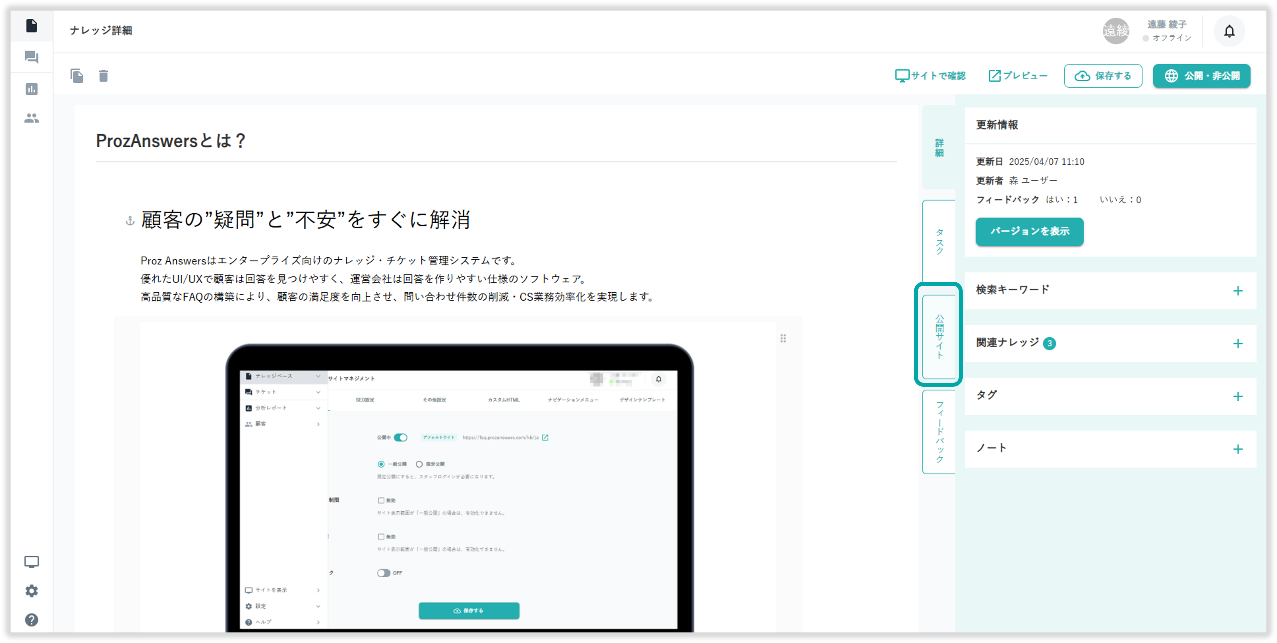Expand the 関連ナレッジ section
The image size is (1277, 643).
click(x=1237, y=344)
